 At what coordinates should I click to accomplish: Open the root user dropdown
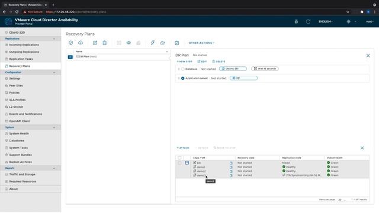370,21
